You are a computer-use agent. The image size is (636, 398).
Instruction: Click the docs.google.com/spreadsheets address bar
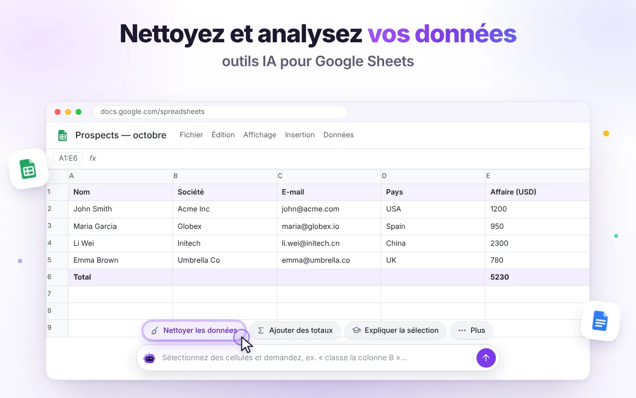pyautogui.click(x=220, y=111)
